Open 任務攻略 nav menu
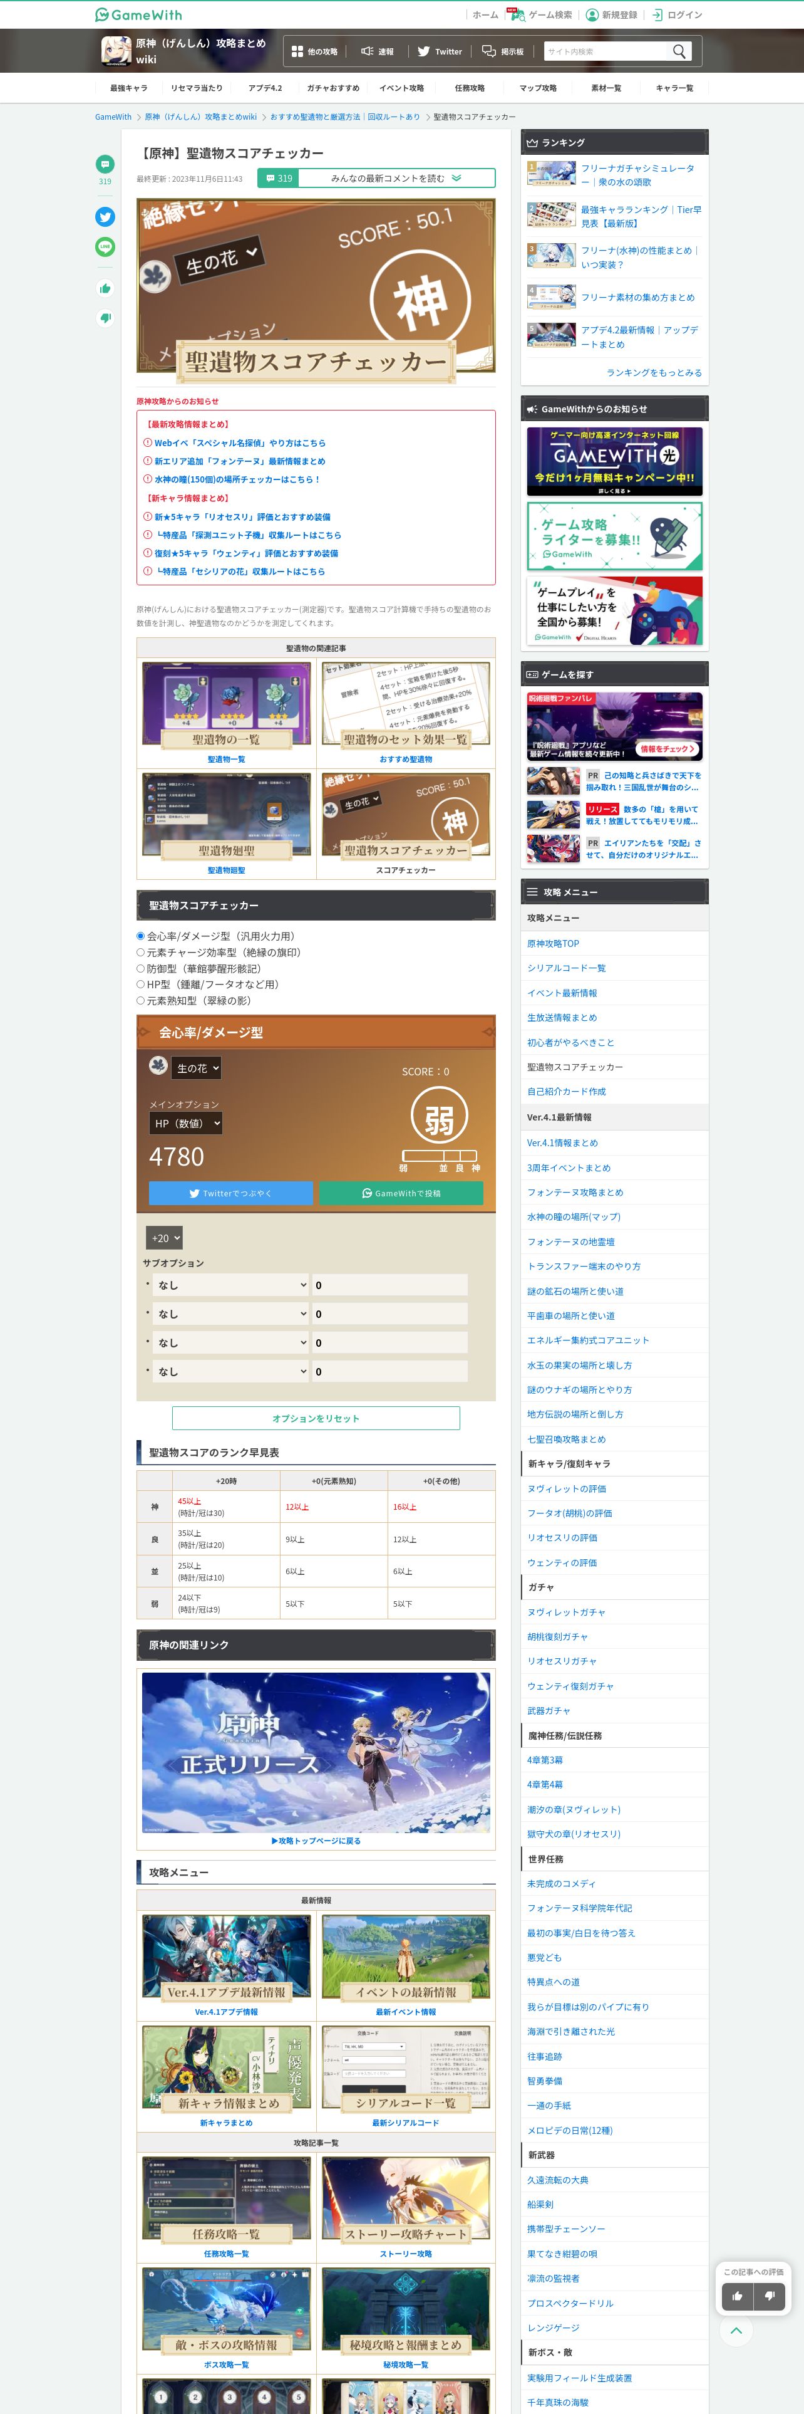Screen dimensions: 804x2414 click(x=470, y=88)
